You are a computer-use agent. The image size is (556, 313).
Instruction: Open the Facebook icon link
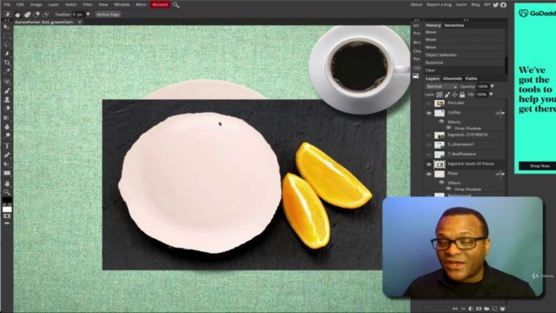click(503, 4)
